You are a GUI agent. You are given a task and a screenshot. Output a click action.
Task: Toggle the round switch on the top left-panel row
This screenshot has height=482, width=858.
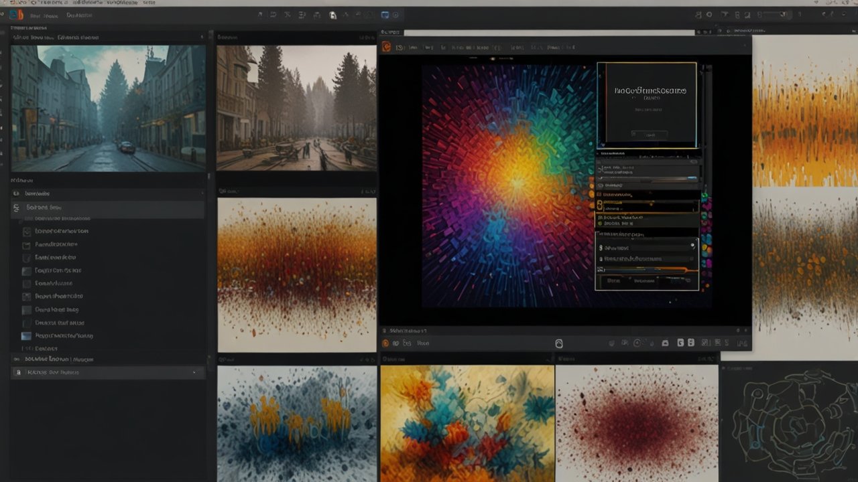pos(16,193)
